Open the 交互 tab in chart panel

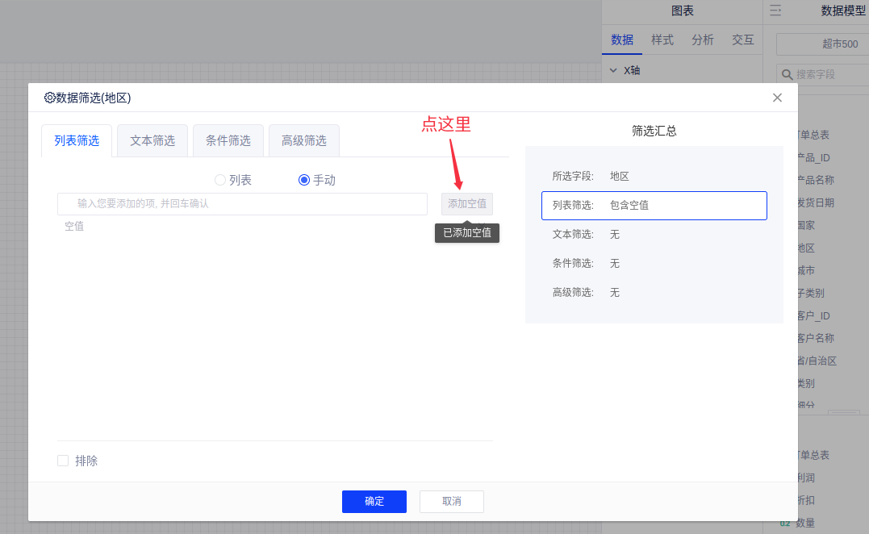pyautogui.click(x=742, y=40)
